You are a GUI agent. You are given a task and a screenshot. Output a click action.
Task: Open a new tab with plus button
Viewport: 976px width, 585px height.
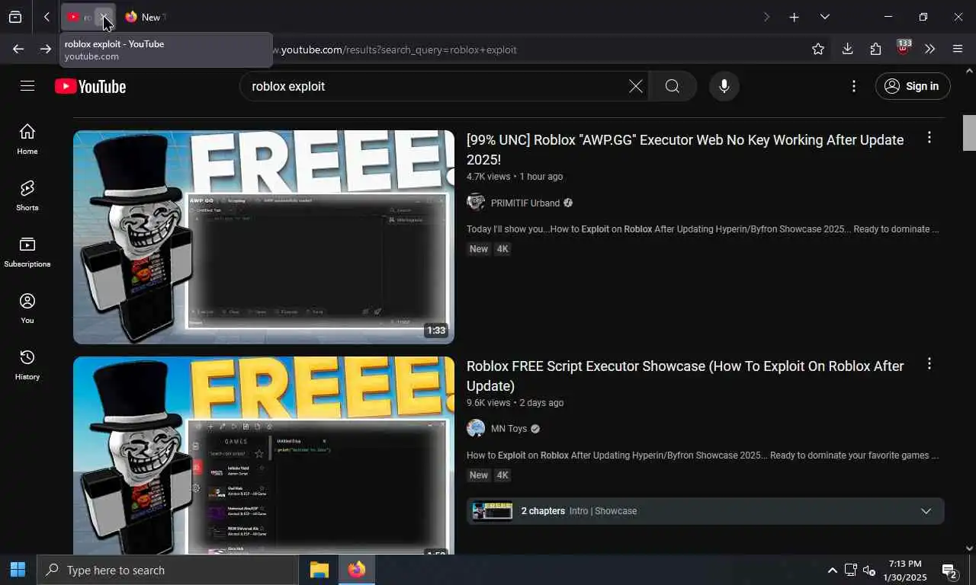pos(794,17)
